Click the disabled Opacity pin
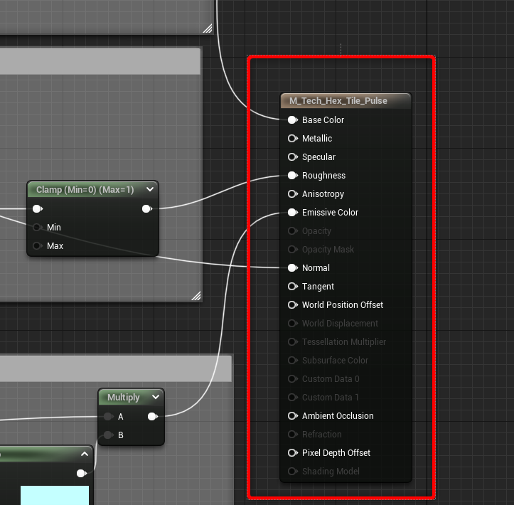Image resolution: width=514 pixels, height=505 pixels. 292,231
